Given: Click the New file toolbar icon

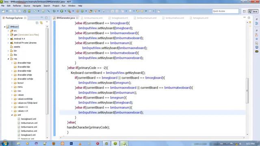Looking at the screenshot, I should pos(3,11).
